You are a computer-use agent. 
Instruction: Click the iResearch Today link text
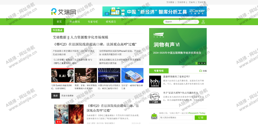[x=197, y=113]
